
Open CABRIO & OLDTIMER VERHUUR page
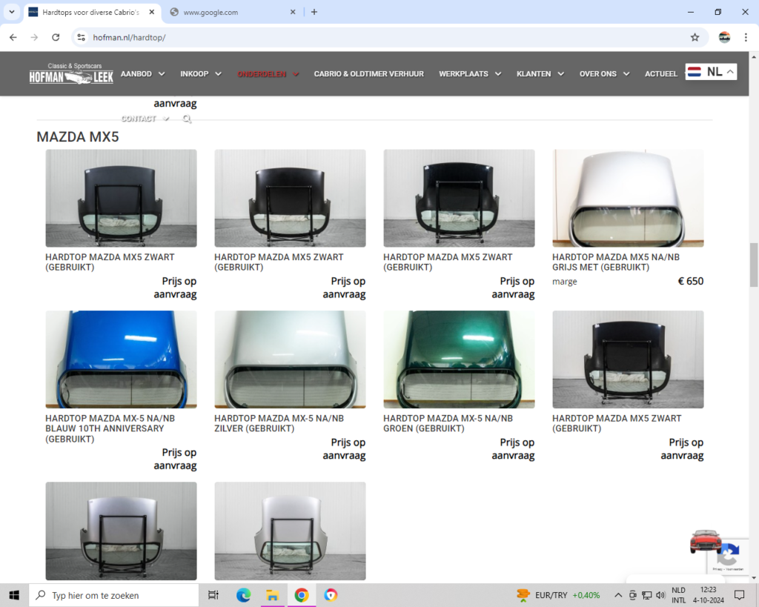tap(369, 73)
